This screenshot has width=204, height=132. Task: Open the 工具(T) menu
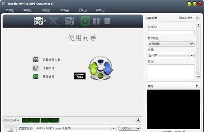tap(82, 10)
